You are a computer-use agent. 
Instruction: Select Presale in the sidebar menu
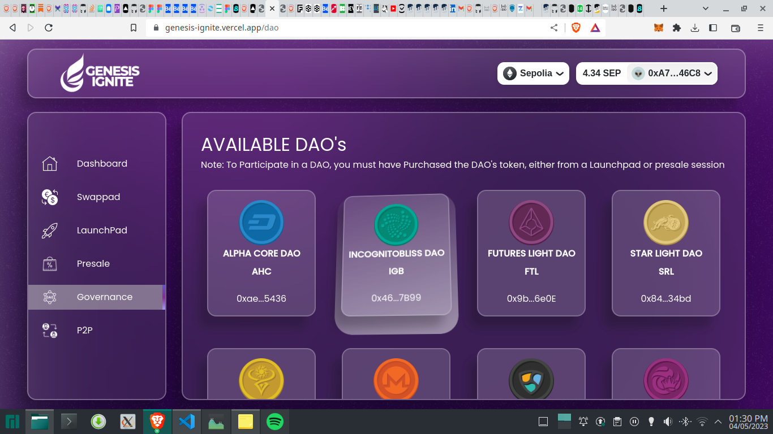97,264
